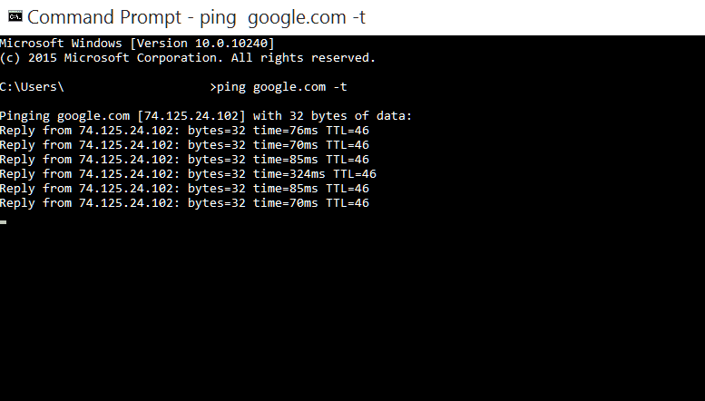This screenshot has height=401, width=705.
Task: Click 'TTL=46' on the 324ms reply line
Action: click(x=355, y=174)
